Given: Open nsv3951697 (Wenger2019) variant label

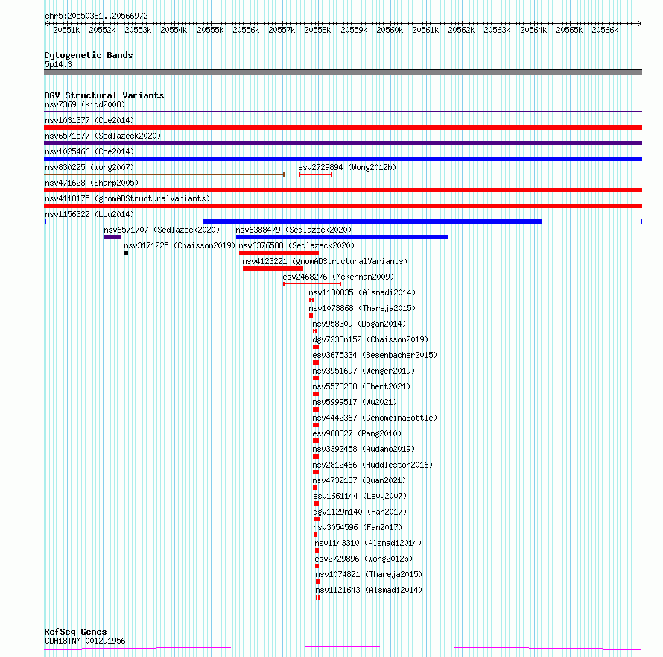Looking at the screenshot, I should 364,371.
